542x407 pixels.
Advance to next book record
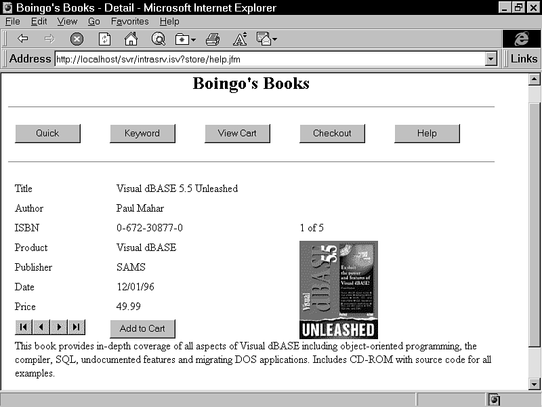[59, 328]
